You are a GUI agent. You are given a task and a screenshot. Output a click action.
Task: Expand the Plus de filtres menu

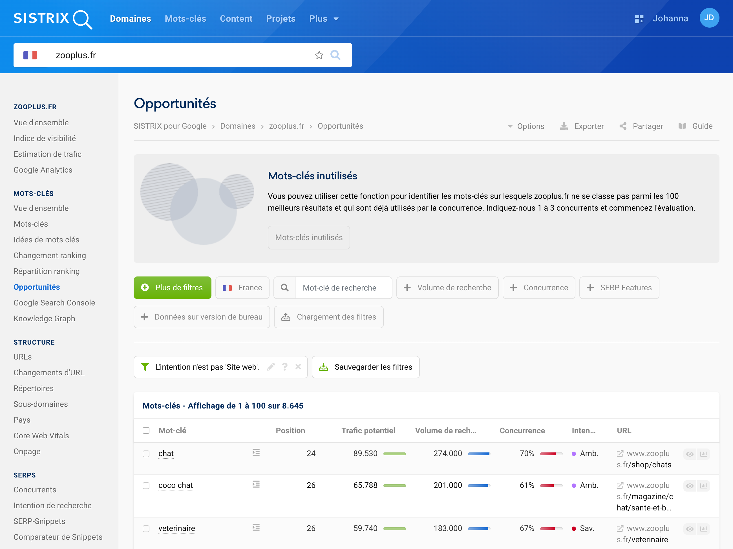[x=172, y=287]
